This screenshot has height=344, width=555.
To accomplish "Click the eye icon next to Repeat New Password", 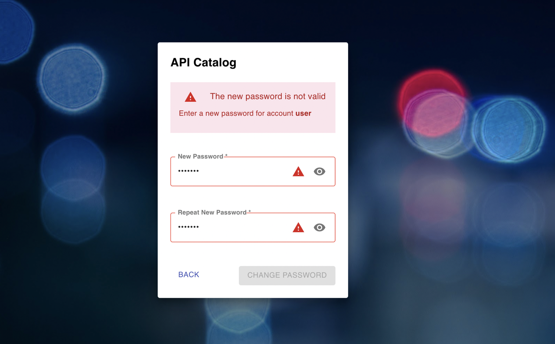I will [x=320, y=227].
